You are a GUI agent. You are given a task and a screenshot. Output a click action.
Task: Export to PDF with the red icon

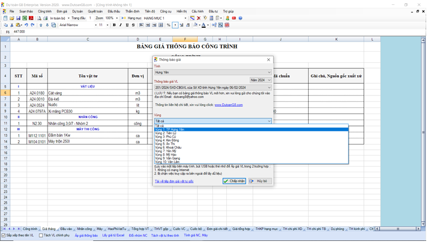[x=31, y=18]
